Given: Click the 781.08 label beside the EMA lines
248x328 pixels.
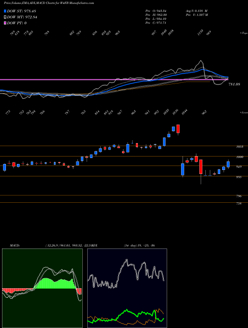Looking at the screenshot, I should pyautogui.click(x=234, y=84).
